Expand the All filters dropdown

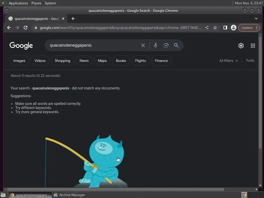[x=228, y=61]
